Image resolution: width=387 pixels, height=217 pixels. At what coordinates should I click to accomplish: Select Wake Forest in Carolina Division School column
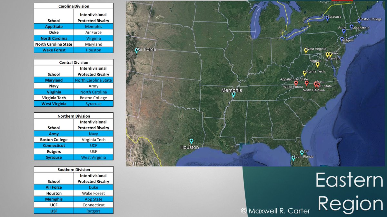coord(54,50)
